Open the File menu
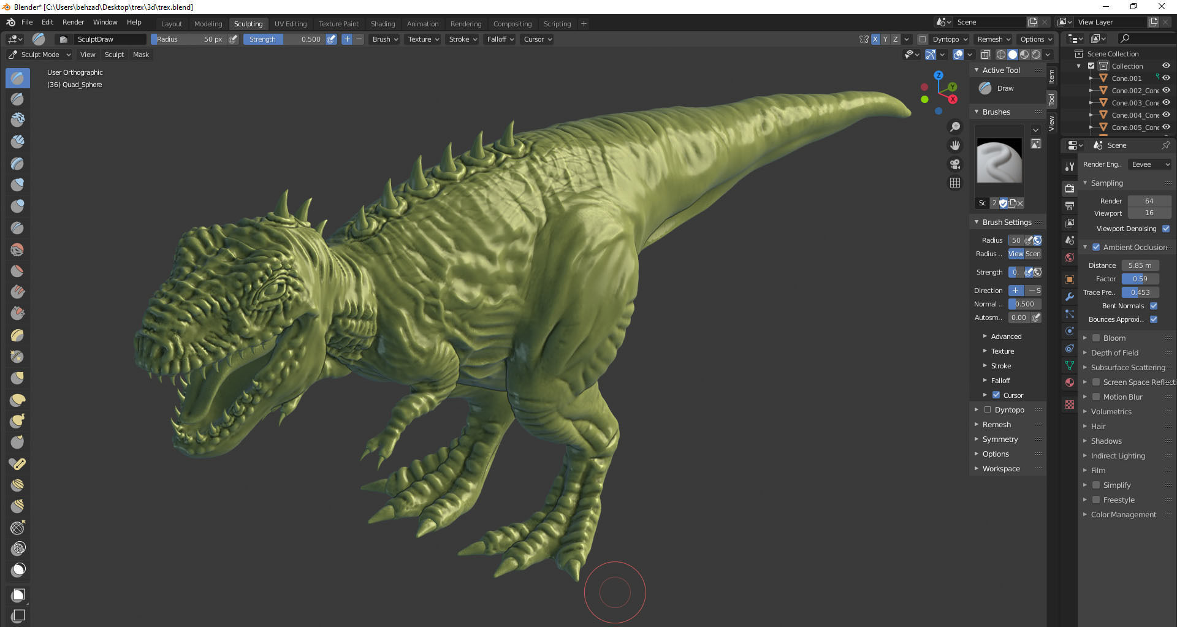The image size is (1177, 627). (x=27, y=22)
